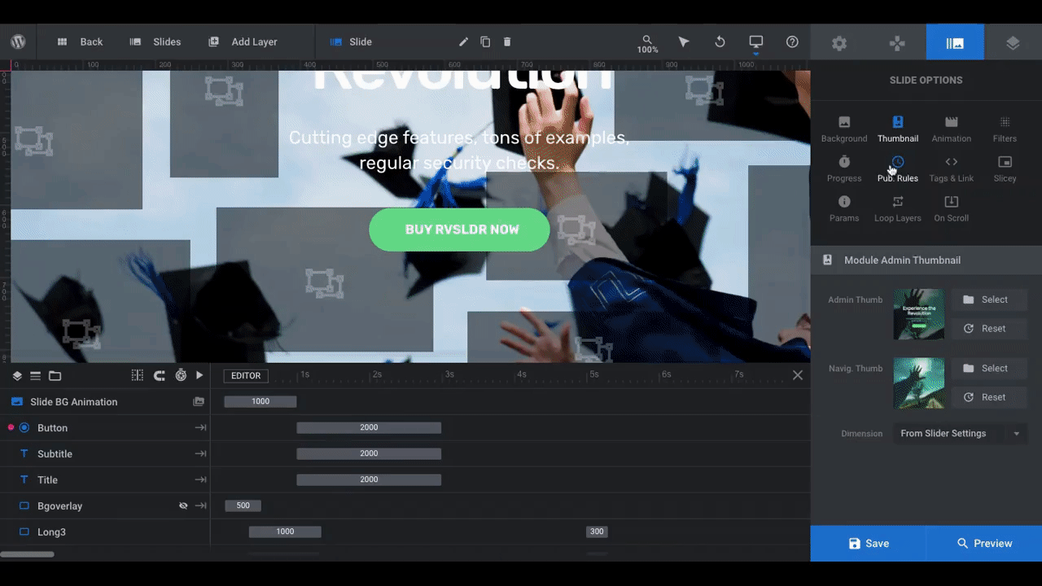Toggle visibility of Bgoverlay layer
This screenshot has height=586, width=1042.
[184, 505]
